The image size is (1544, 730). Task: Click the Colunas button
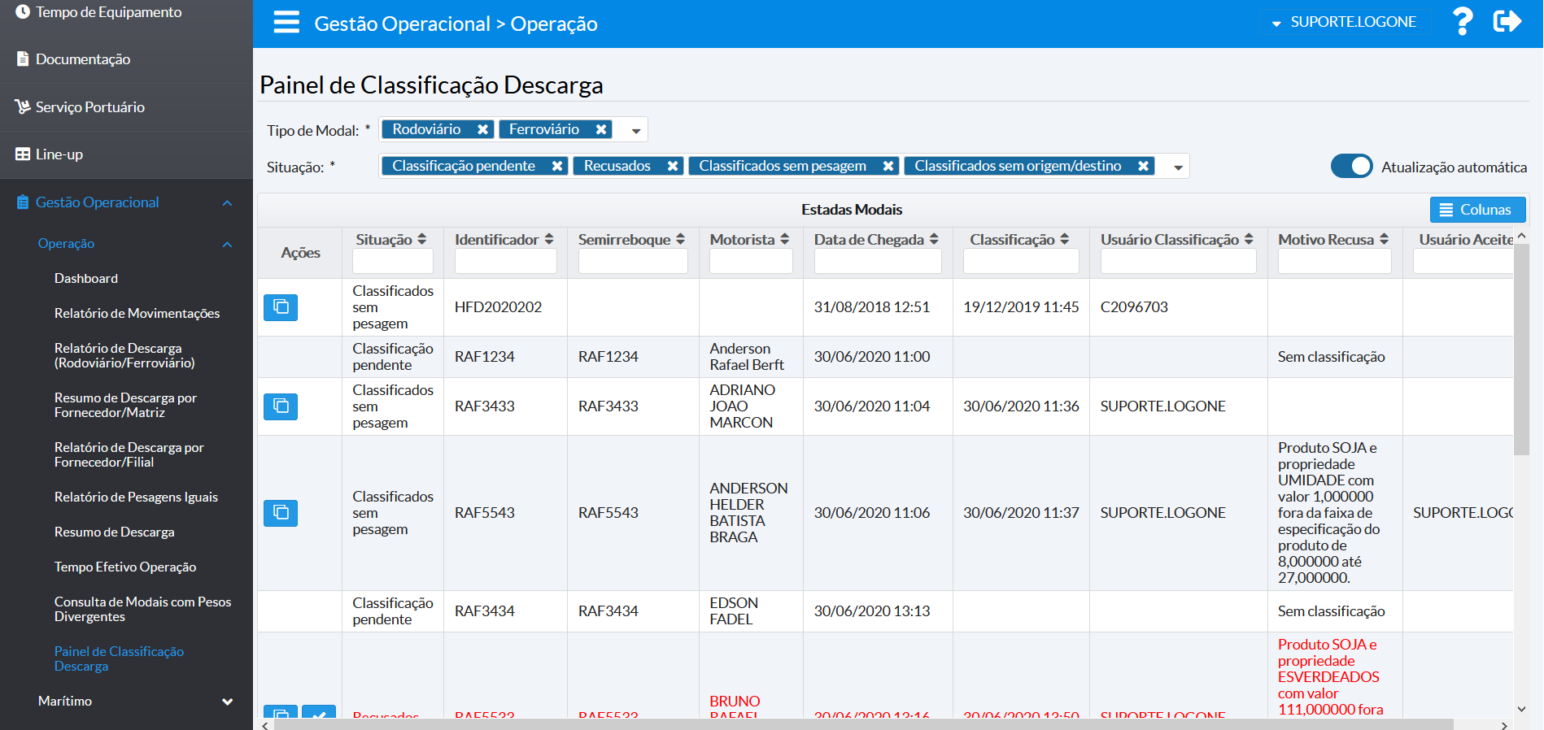(x=1476, y=210)
